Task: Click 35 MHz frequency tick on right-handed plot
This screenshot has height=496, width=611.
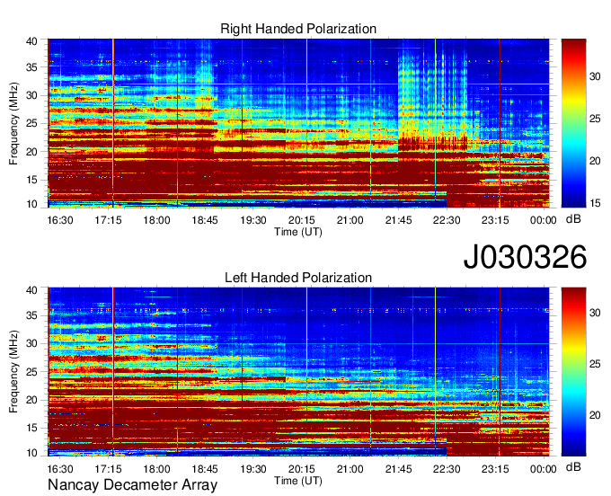Action: tap(31, 67)
